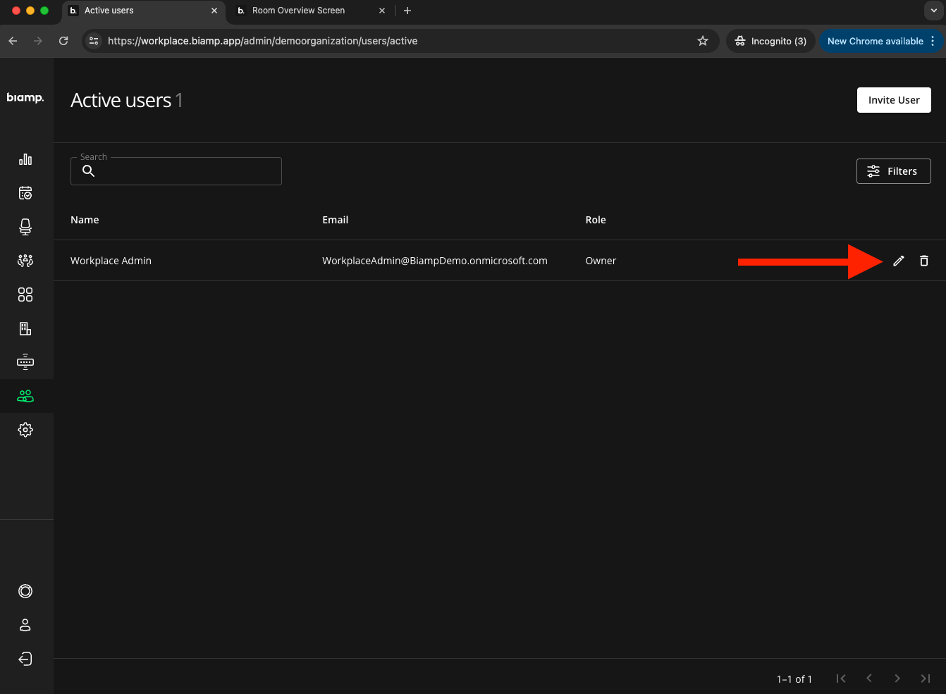The height and width of the screenshot is (694, 946).
Task: Click the Active users heading
Action: coord(121,100)
